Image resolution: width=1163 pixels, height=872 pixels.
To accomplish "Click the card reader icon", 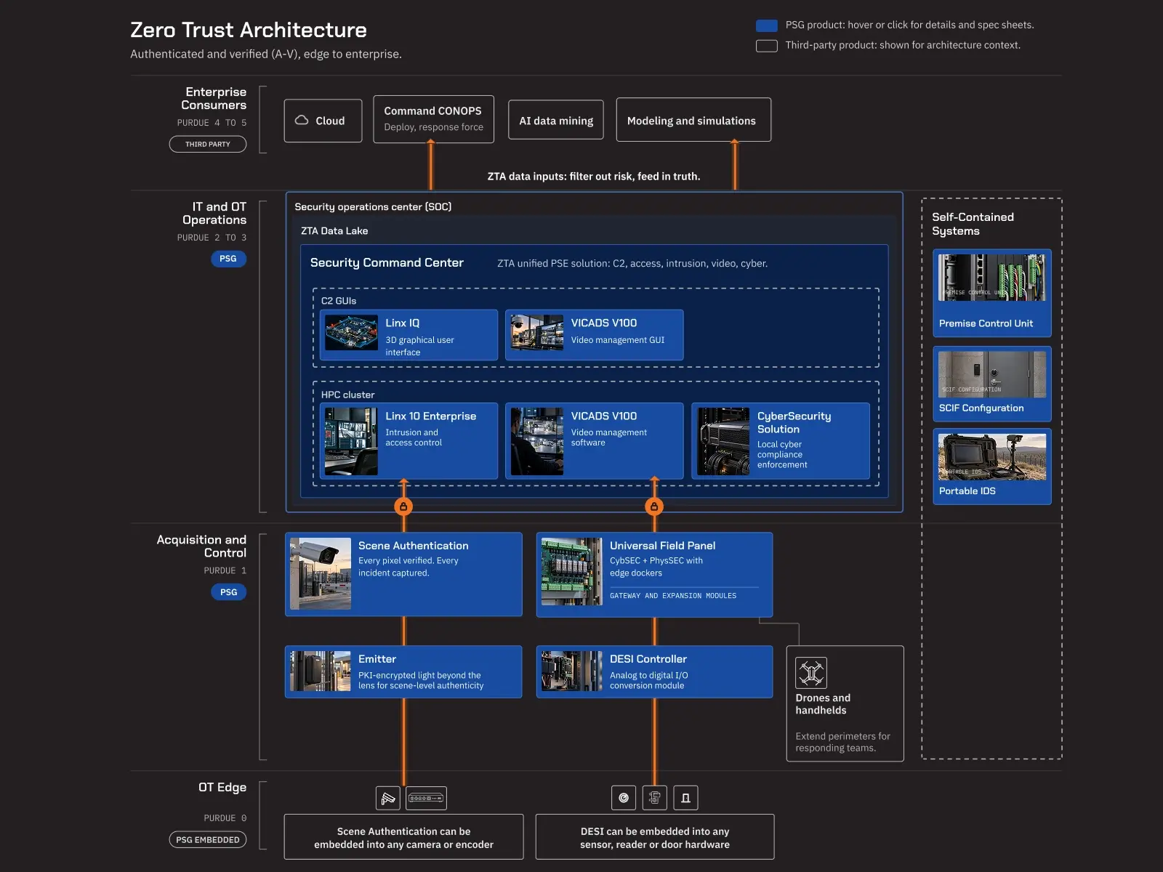I will coord(655,798).
